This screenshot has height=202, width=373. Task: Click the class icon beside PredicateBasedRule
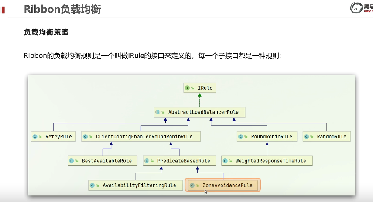147,161
